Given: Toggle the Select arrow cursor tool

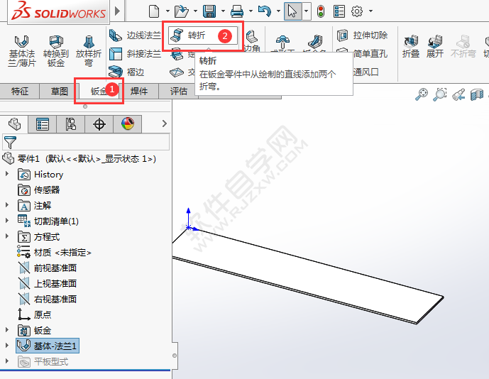Looking at the screenshot, I should point(292,11).
